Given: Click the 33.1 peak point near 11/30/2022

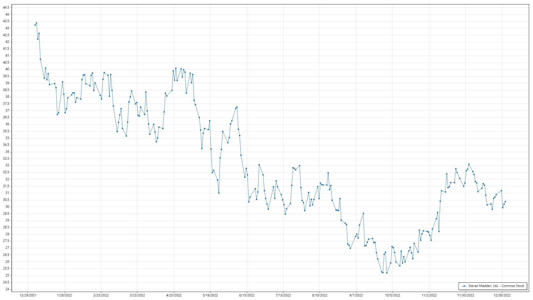Looking at the screenshot, I should coord(469,164).
